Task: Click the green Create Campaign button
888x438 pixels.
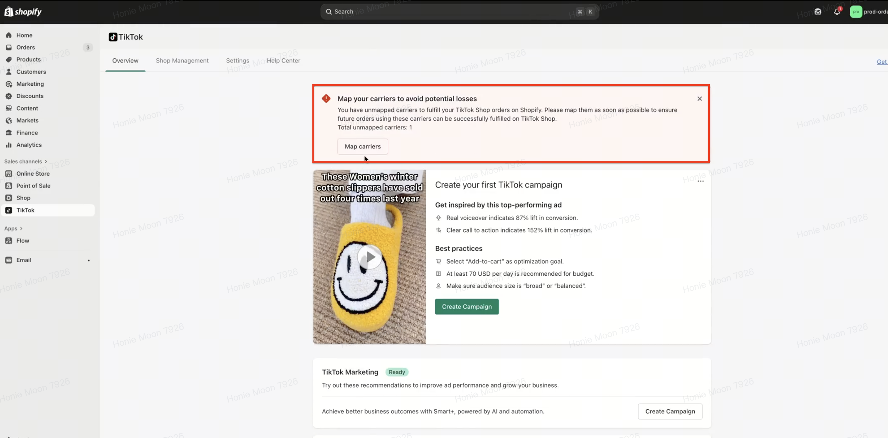Action: pyautogui.click(x=467, y=307)
